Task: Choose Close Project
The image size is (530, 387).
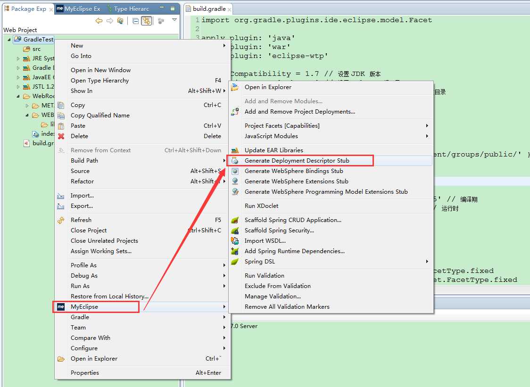Action: tap(89, 231)
